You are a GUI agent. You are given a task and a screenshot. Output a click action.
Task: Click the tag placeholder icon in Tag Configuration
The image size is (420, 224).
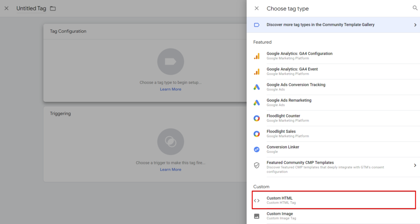click(x=170, y=61)
